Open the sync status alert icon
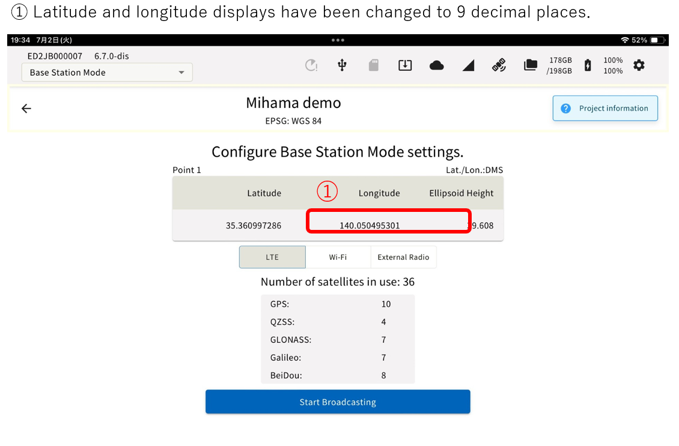Screen dimensions: 679x446 point(311,65)
